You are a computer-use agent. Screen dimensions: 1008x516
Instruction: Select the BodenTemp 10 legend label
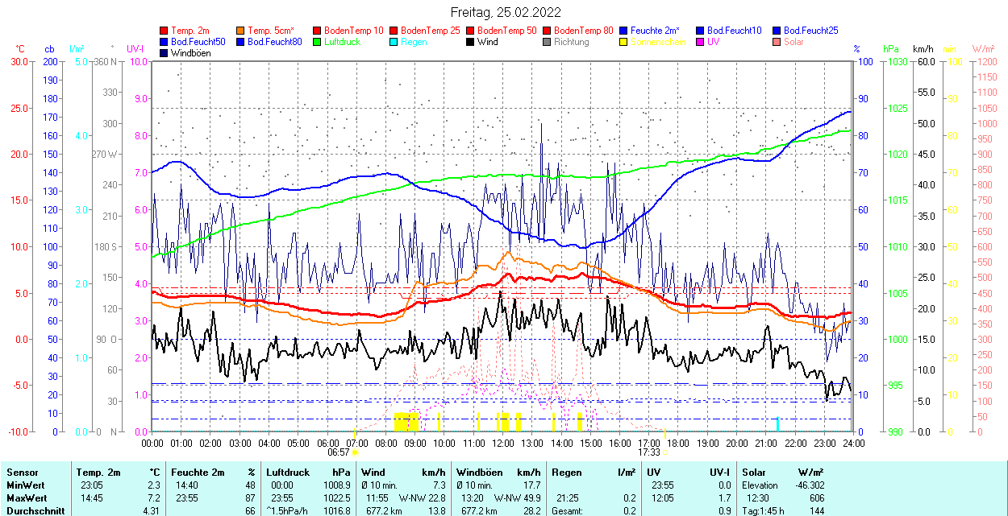point(354,31)
